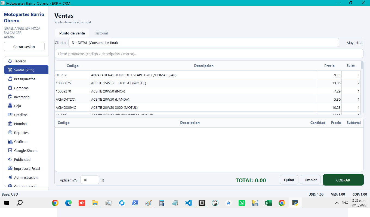Screen dimensions: 370x217
Task: Click the Exist. column header
Action: click(x=351, y=66)
